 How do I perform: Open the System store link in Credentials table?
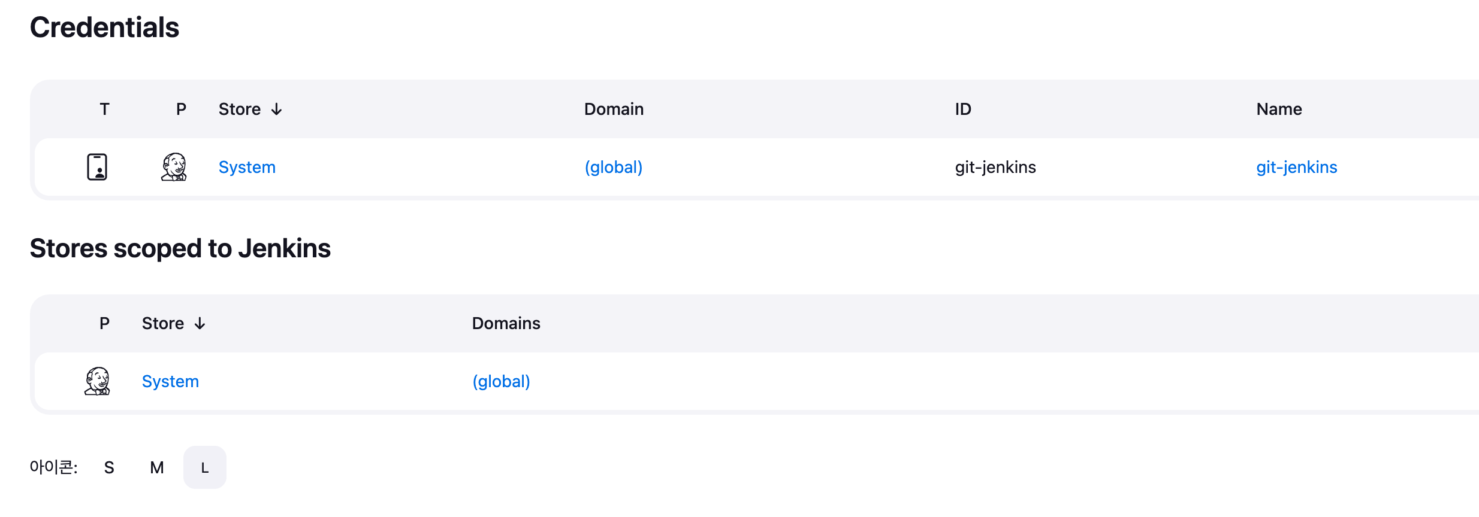[x=247, y=167]
